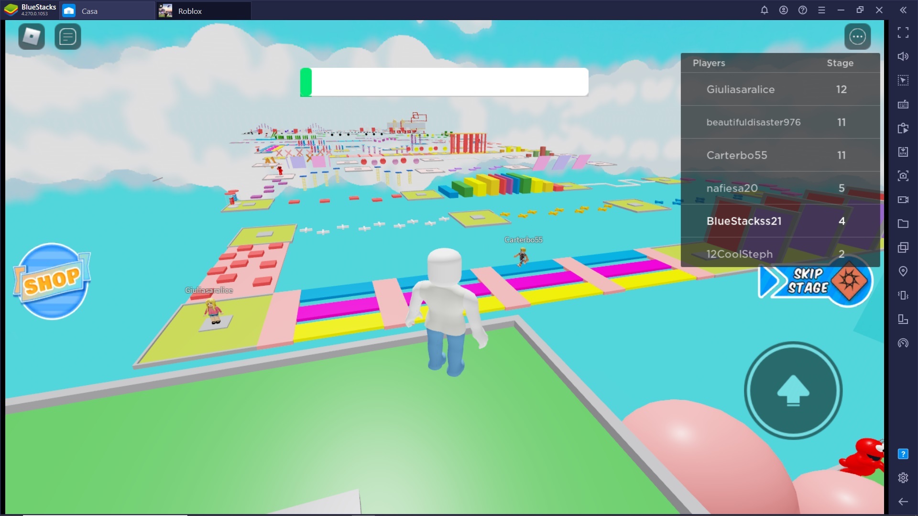Click the Roblox logo icon top-left
Image resolution: width=918 pixels, height=516 pixels.
coord(31,36)
